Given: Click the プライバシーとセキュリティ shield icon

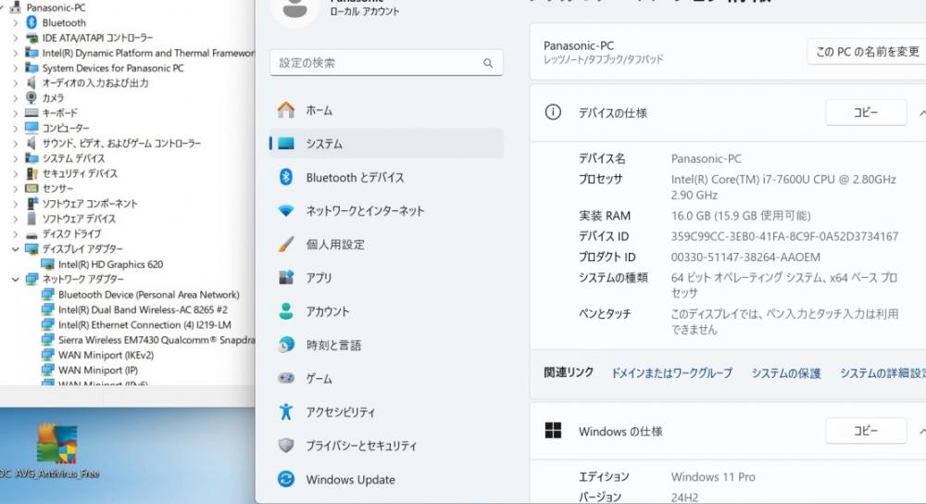Looking at the screenshot, I should pos(286,445).
